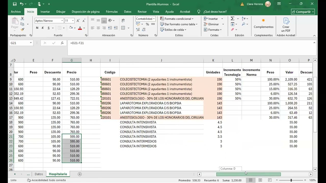This screenshot has width=326, height=183.
Task: Switch to the Insertar ribbon tab
Action: (x=45, y=12)
